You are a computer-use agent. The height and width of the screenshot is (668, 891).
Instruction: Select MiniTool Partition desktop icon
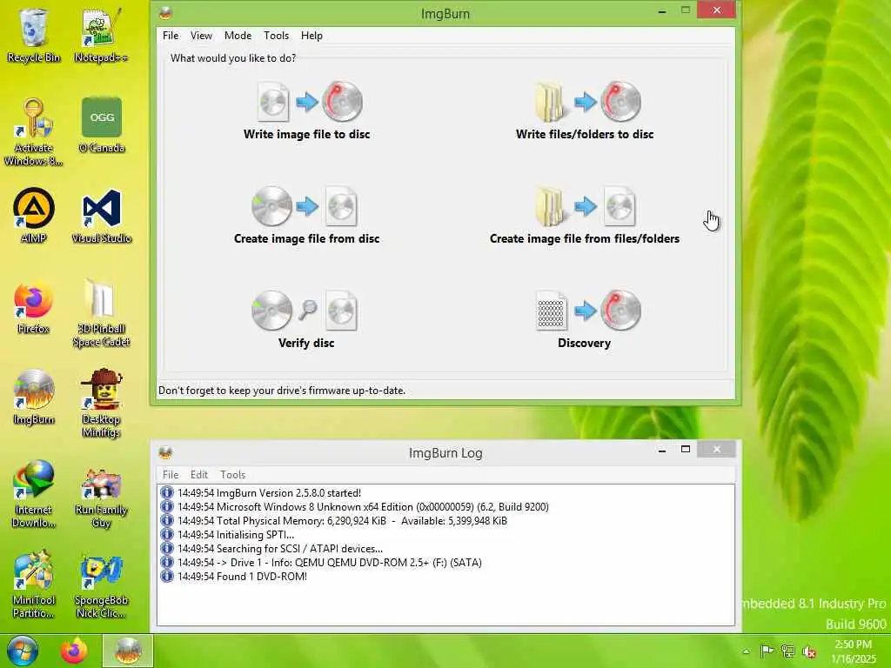coord(34,584)
